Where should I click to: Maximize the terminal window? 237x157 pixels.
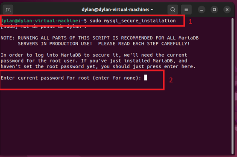214,10
